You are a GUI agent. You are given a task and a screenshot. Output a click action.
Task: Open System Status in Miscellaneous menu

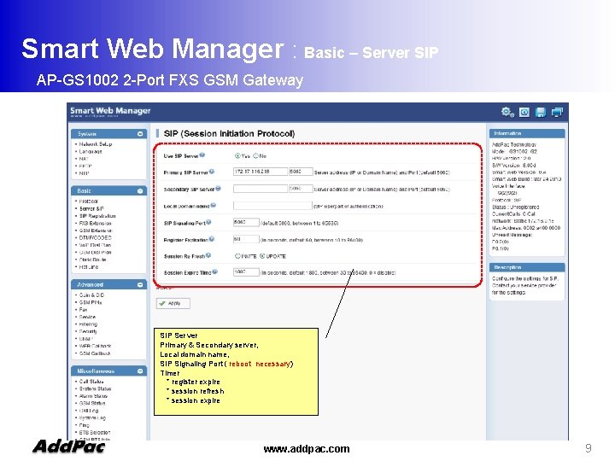[x=95, y=389]
